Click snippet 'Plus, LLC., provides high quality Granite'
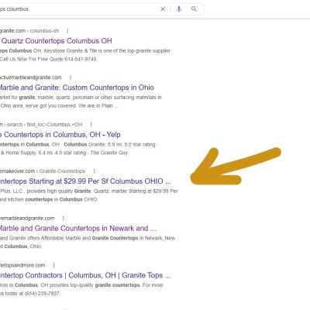The height and width of the screenshot is (310, 310). point(89,191)
